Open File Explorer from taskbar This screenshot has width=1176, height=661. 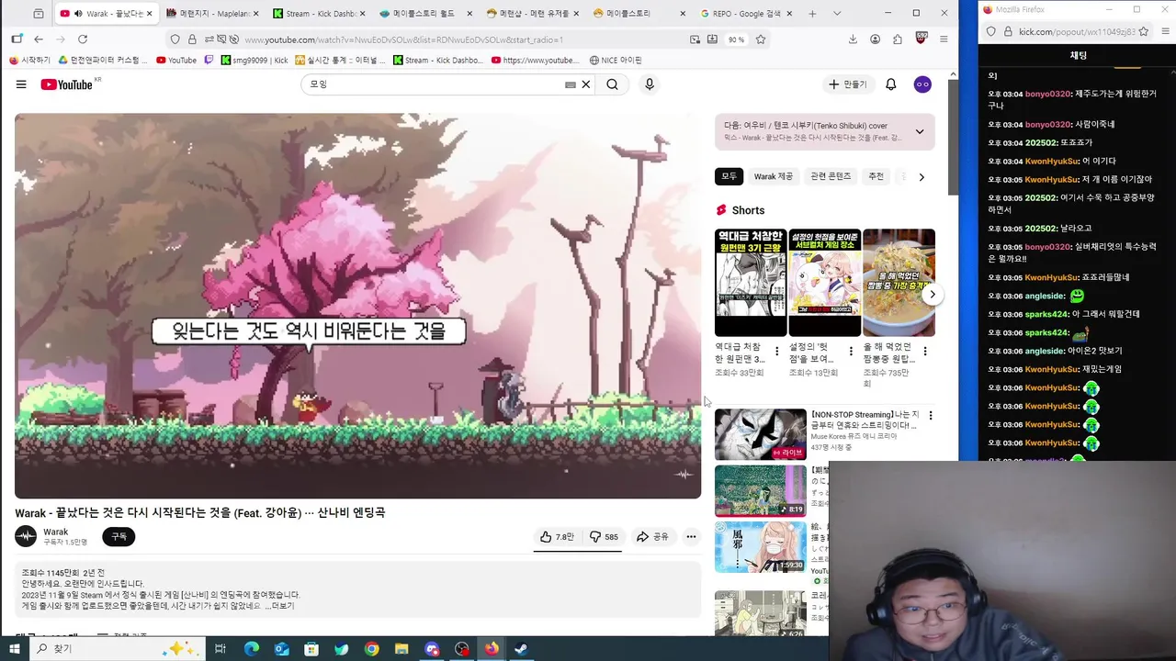point(401,649)
